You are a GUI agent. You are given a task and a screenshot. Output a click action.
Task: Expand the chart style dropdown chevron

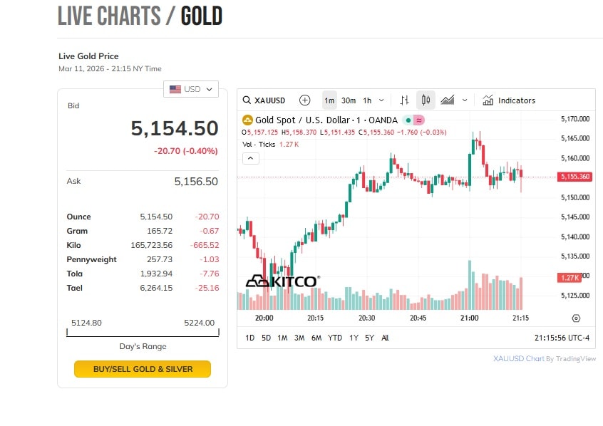click(x=465, y=100)
